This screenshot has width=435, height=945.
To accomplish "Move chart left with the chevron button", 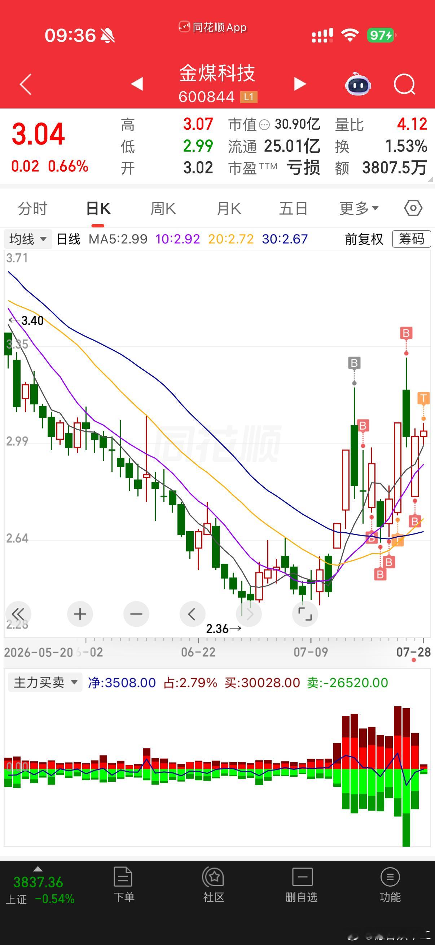I will coord(192,614).
